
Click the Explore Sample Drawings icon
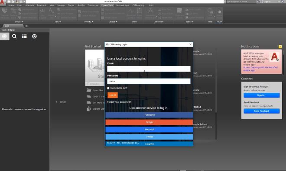click(x=89, y=109)
